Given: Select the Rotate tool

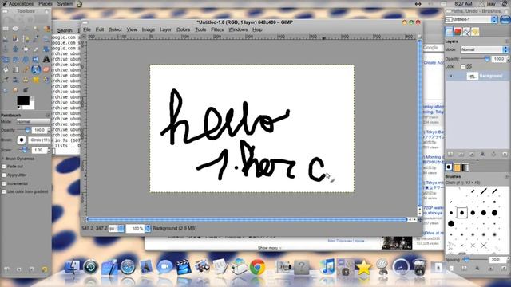Looking at the screenshot, I should (46, 49).
